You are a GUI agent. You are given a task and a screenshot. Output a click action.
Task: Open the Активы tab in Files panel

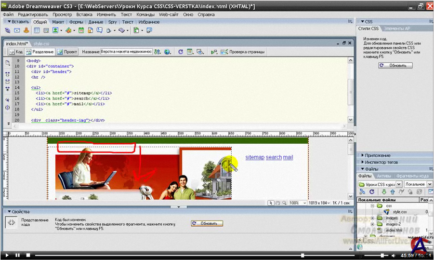coord(384,176)
